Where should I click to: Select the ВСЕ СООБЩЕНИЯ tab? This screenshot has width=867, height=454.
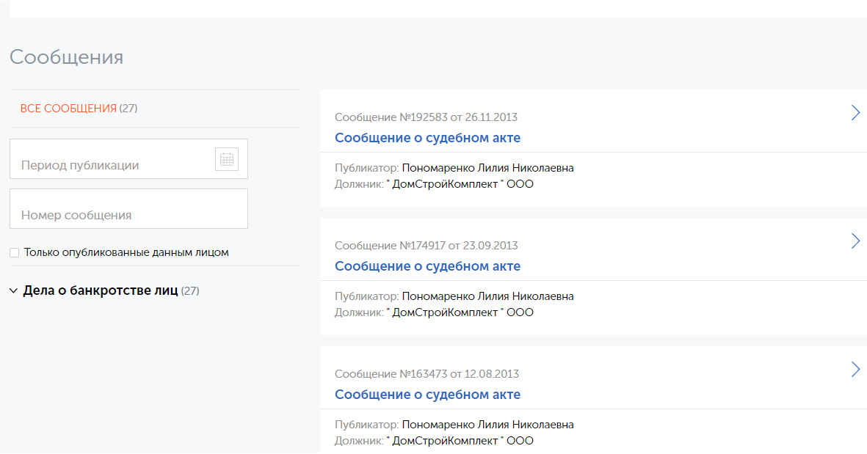[68, 109]
